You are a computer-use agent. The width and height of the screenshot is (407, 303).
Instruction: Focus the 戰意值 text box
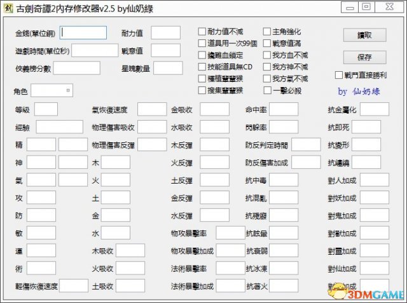[165, 50]
